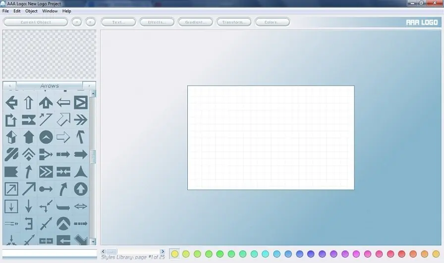Screen dimensions: 444x263
Task: Open the Effects settings button
Action: [157, 22]
